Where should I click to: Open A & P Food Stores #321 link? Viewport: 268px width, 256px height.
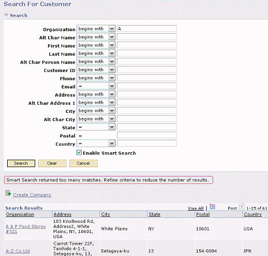click(x=26, y=229)
